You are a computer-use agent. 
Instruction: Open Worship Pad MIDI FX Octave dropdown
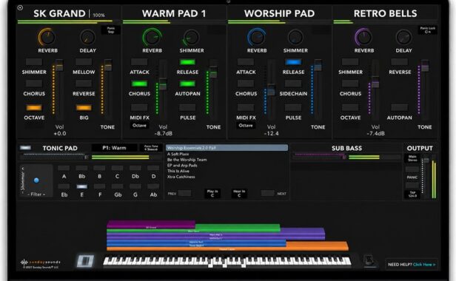246,126
